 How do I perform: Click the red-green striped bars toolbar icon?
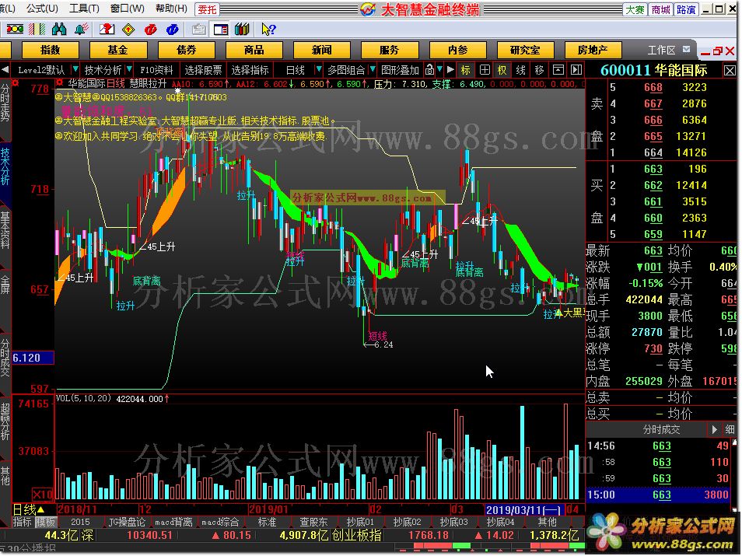(x=37, y=30)
